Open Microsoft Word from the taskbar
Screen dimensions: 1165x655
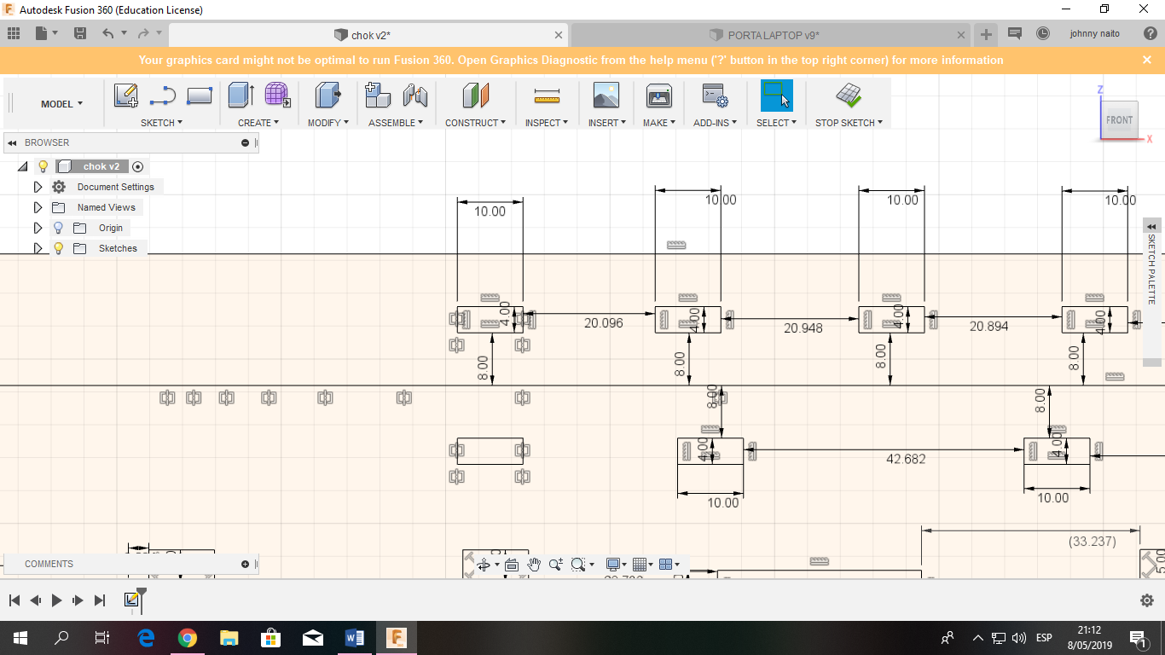(355, 638)
